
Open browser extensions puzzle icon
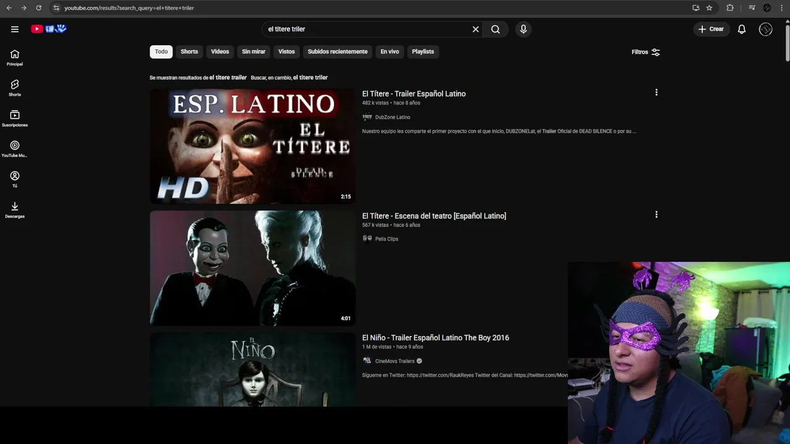(x=730, y=8)
